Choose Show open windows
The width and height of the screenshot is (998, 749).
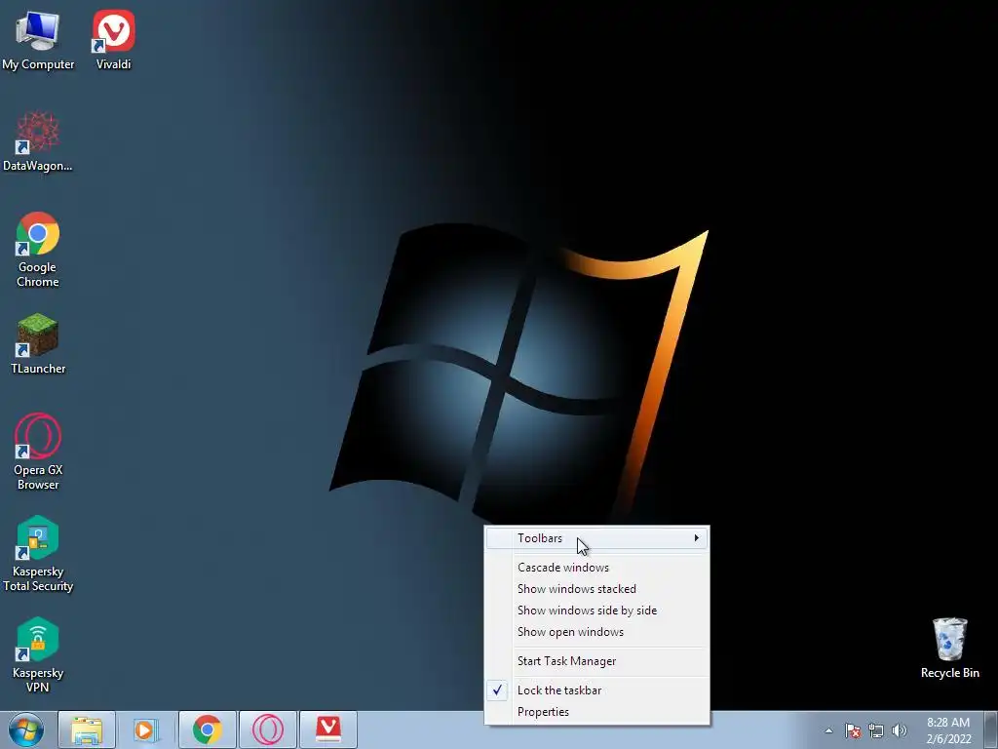click(597, 632)
